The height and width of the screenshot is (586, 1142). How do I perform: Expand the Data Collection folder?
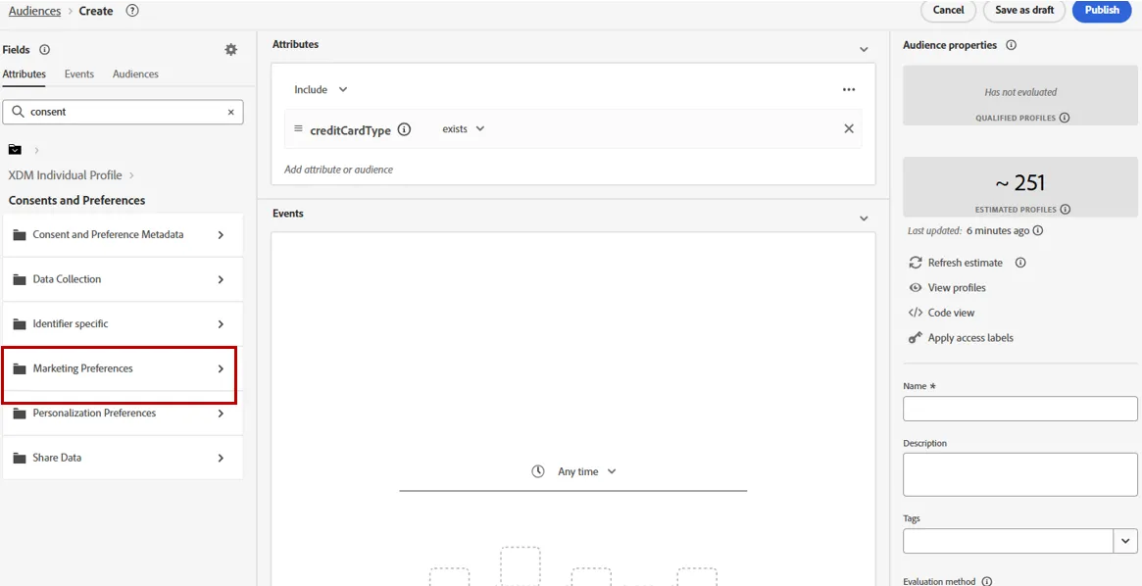tap(124, 279)
